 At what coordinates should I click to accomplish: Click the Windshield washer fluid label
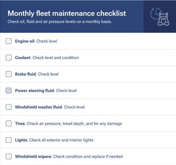click(50, 107)
